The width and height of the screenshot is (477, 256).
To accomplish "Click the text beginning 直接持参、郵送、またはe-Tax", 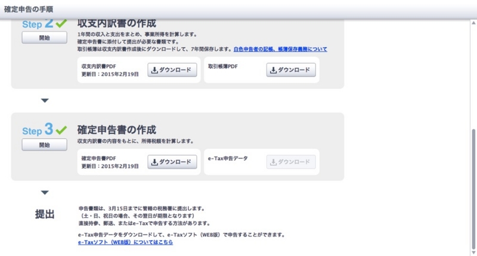I will [144, 223].
